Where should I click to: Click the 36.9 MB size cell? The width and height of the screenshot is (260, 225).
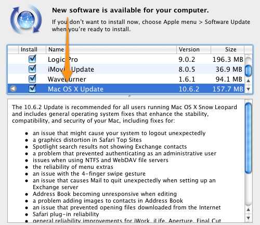point(229,70)
